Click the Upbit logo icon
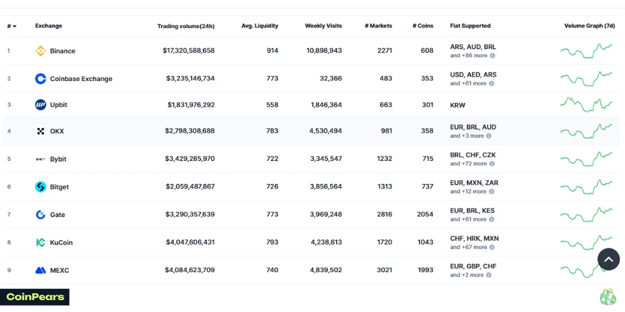625x312 pixels. [x=41, y=105]
